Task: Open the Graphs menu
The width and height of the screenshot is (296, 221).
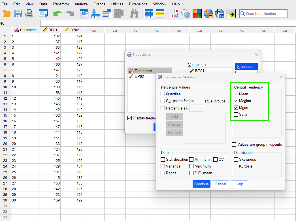Action: [x=99, y=4]
